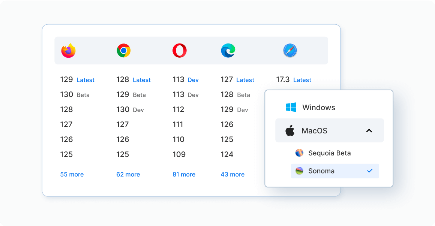
Task: Select the Safari browser icon
Action: pyautogui.click(x=290, y=50)
